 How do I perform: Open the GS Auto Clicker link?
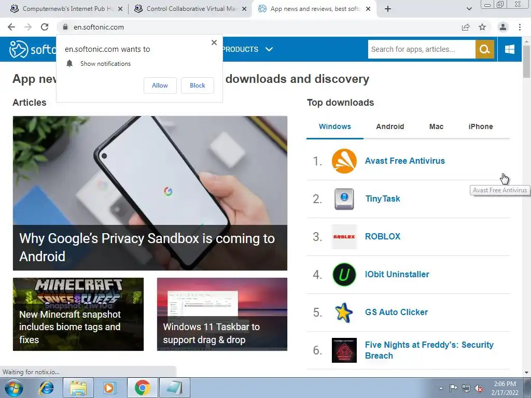pos(396,312)
